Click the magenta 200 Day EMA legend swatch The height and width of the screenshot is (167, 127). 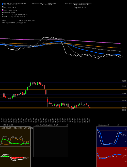click(x=3, y=10)
